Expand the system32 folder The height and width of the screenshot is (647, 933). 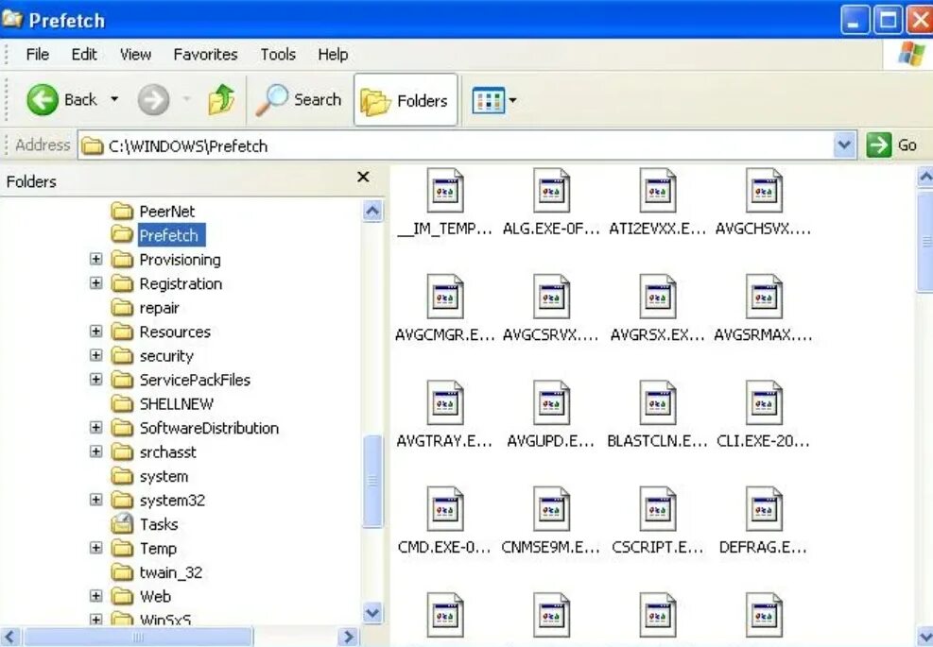pos(95,499)
